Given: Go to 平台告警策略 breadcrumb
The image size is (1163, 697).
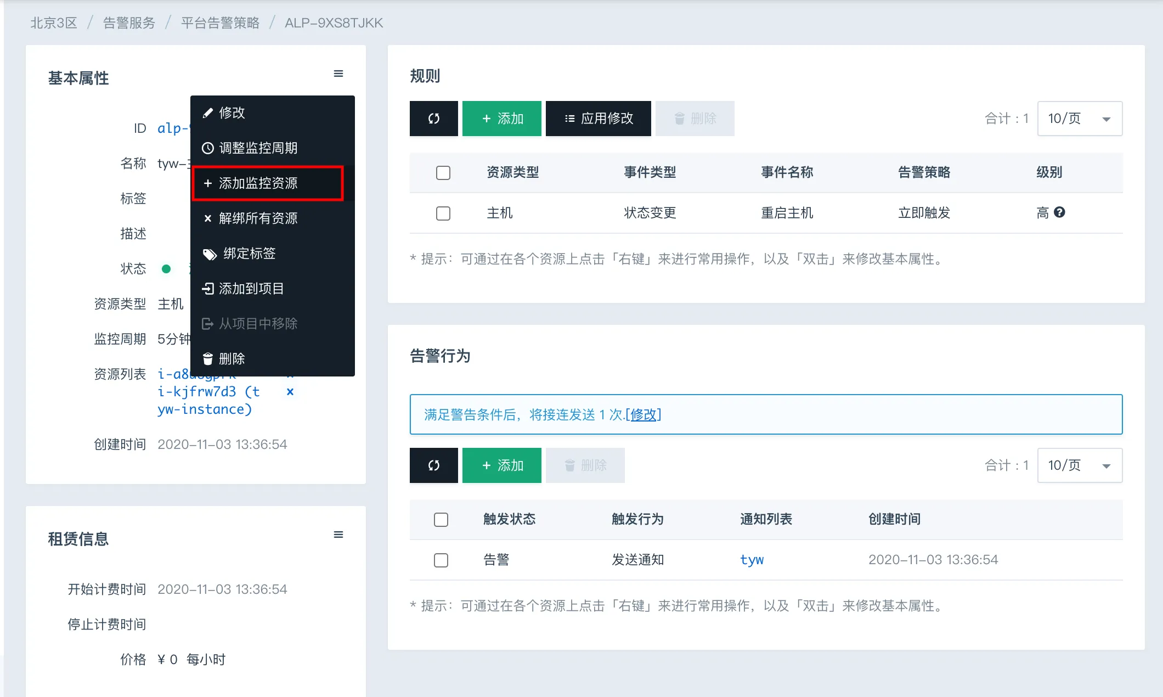Looking at the screenshot, I should pyautogui.click(x=221, y=23).
